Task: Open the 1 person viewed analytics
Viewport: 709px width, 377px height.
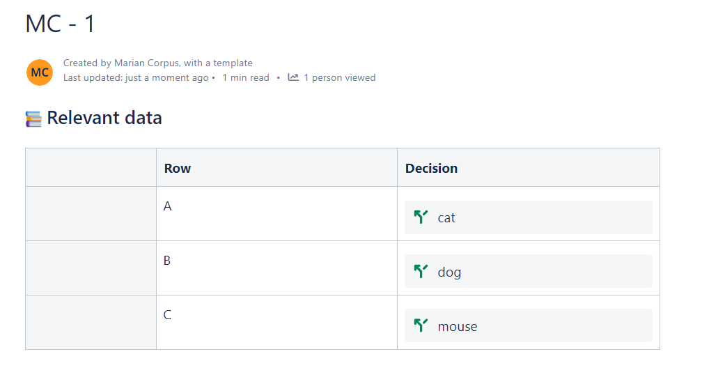Action: pyautogui.click(x=339, y=78)
